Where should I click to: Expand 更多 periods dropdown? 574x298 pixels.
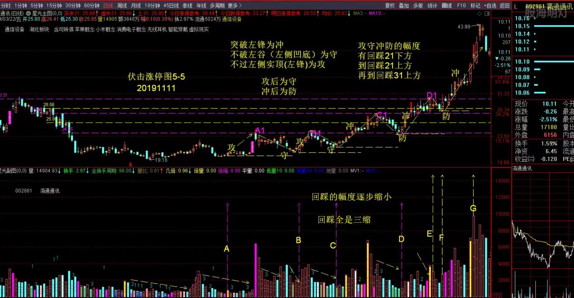pyautogui.click(x=235, y=6)
